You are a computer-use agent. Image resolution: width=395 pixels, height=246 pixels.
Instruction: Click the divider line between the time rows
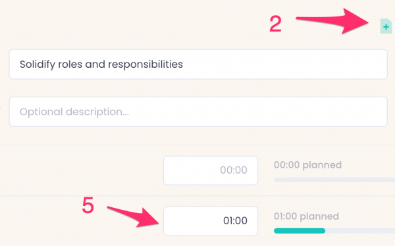(x=197, y=195)
